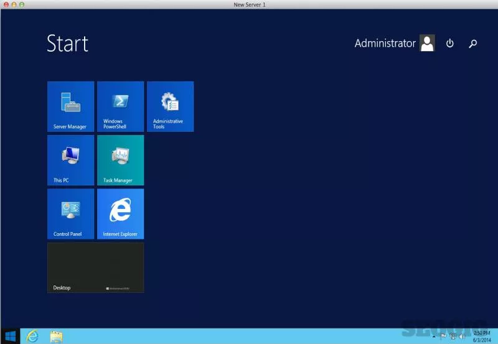
Task: Open Administrative Tools tile
Action: point(170,106)
